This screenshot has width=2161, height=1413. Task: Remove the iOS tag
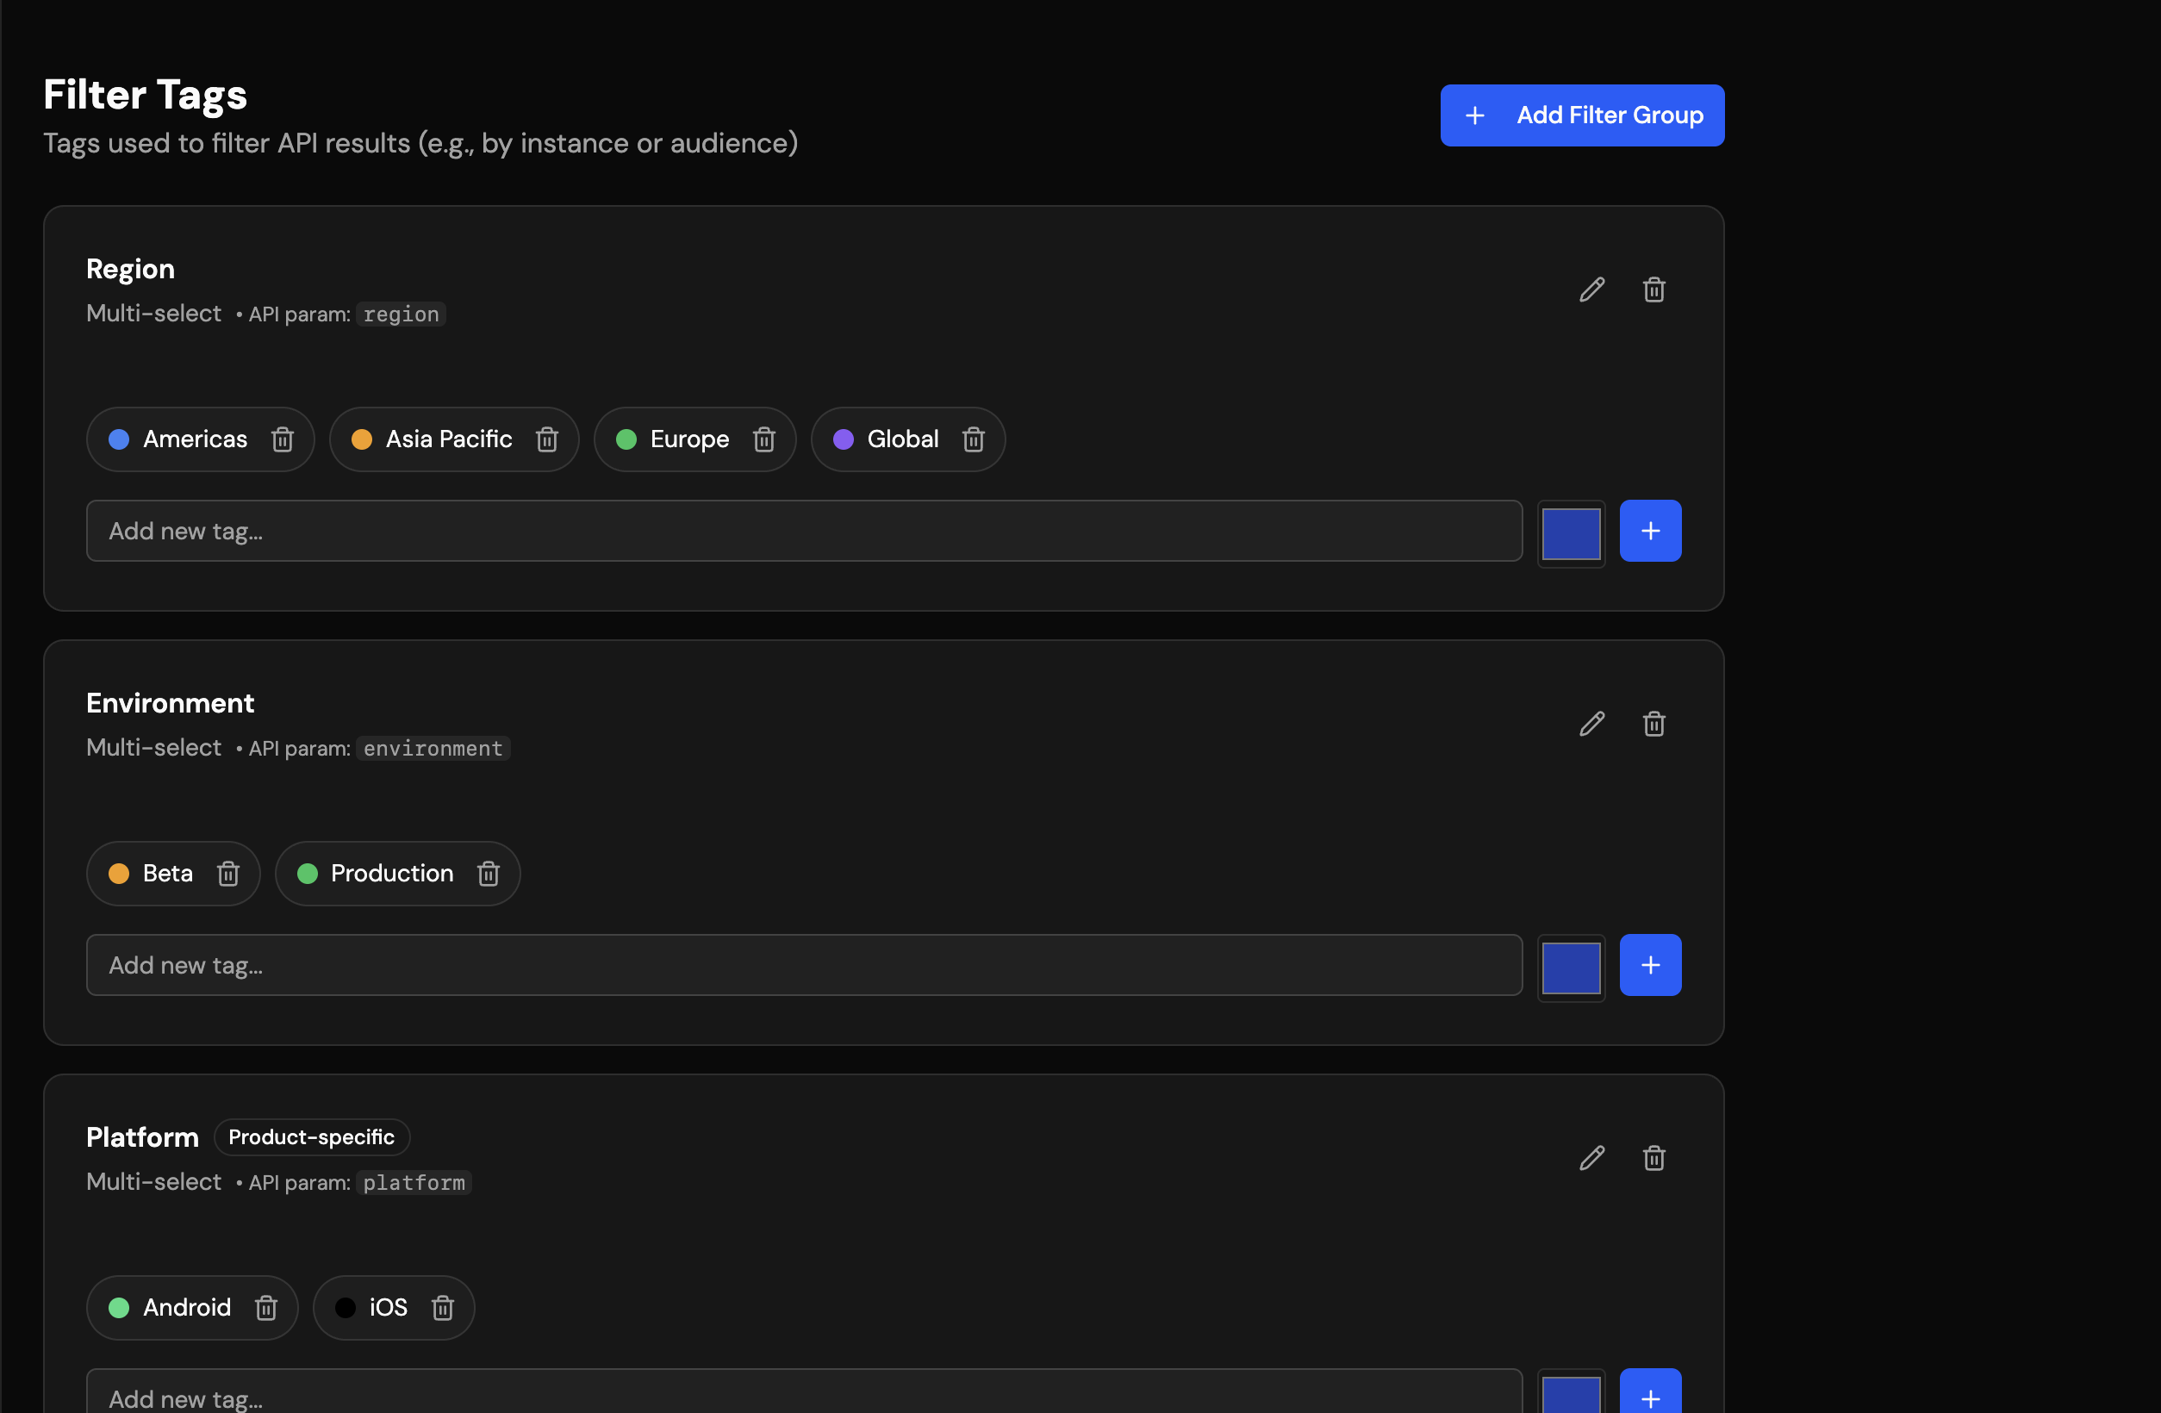(444, 1308)
